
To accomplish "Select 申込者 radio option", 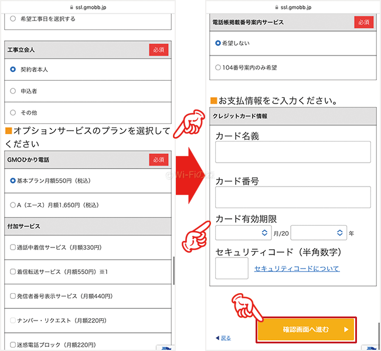I will (13, 91).
